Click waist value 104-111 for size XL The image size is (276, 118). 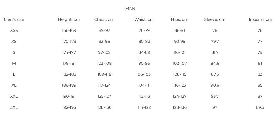click(144, 85)
